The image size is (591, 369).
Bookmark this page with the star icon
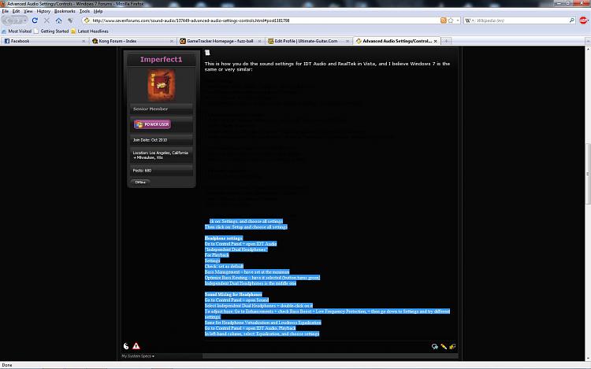[x=451, y=20]
